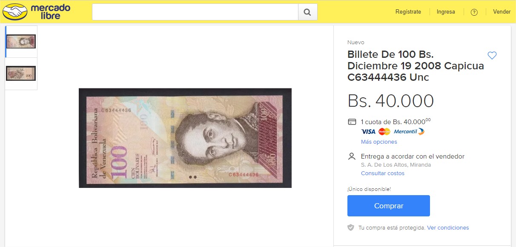Open Consultar costos shipping link
Screen dimensions: 516x247
383,173
